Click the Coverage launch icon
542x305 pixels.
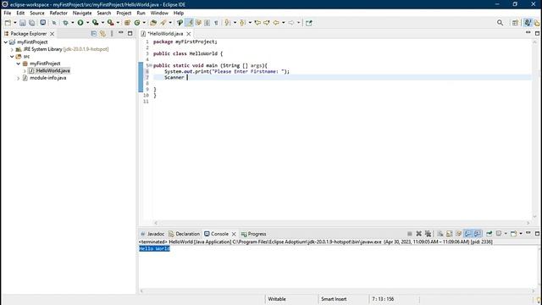(x=95, y=23)
